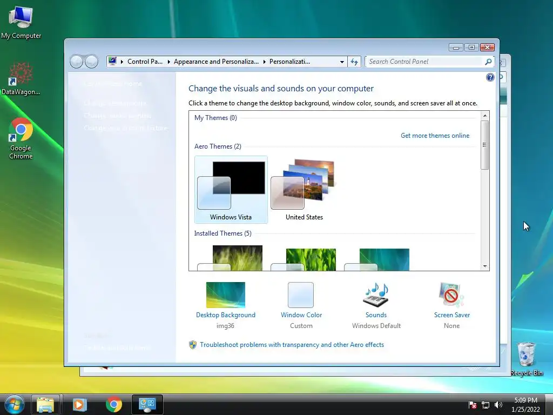This screenshot has height=415, width=553.
Task: Click Change mouse pointers in sidebar
Action: point(117,116)
